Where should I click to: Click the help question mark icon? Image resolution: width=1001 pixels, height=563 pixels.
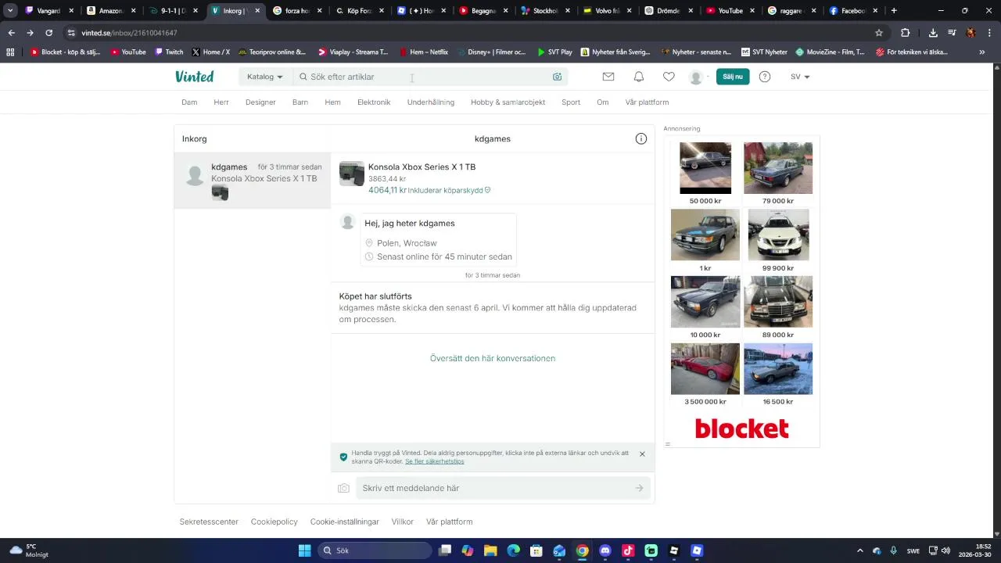click(765, 77)
